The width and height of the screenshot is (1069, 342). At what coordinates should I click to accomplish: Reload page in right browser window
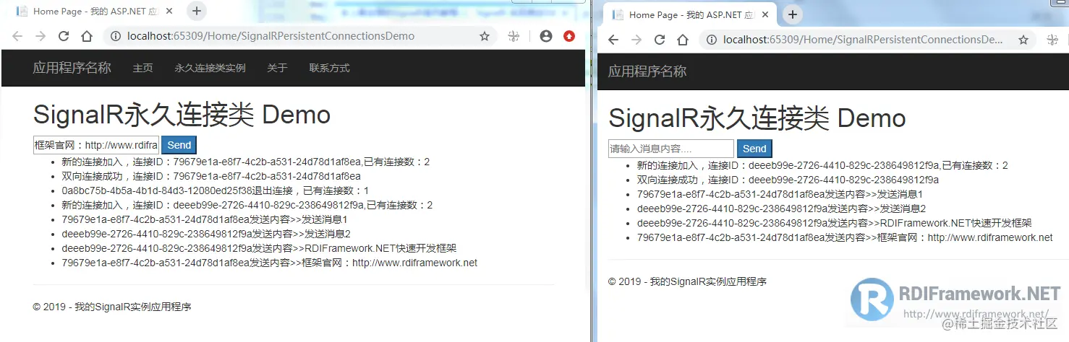(660, 40)
